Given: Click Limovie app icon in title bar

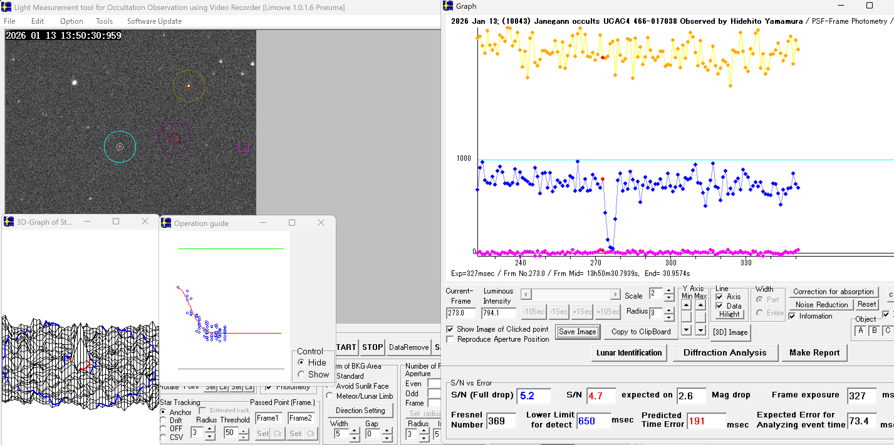Looking at the screenshot, I should (x=6, y=7).
